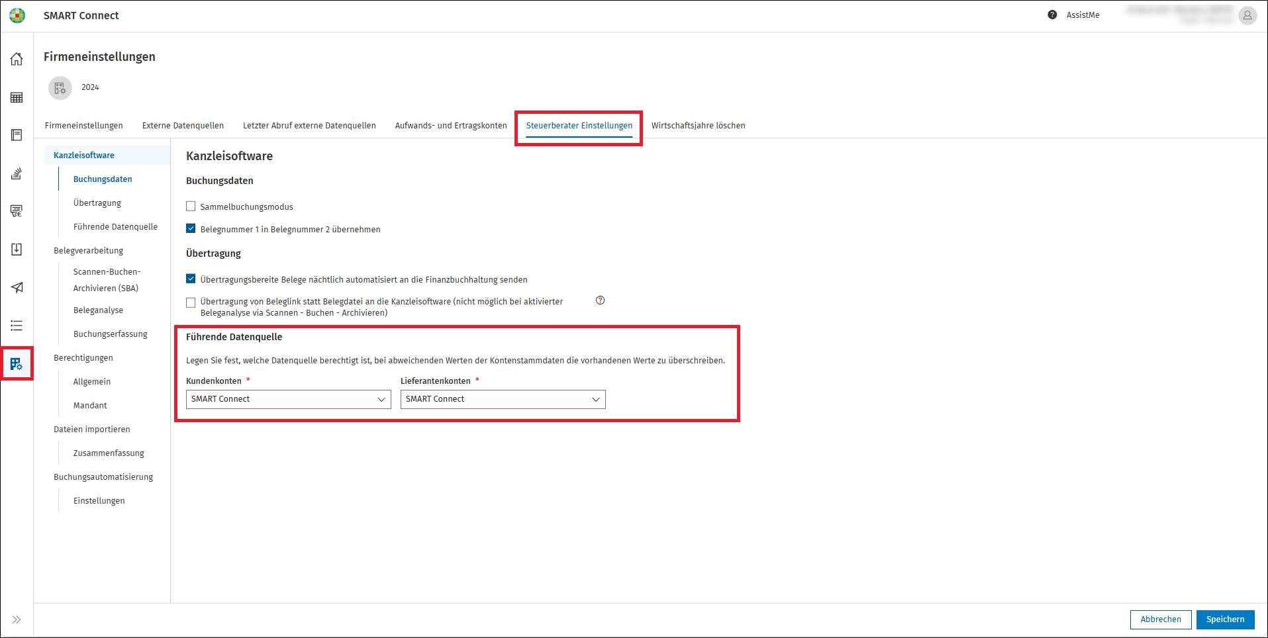Select Buchungsdaten in side navigation
Viewport: 1268px width, 638px height.
(x=103, y=179)
